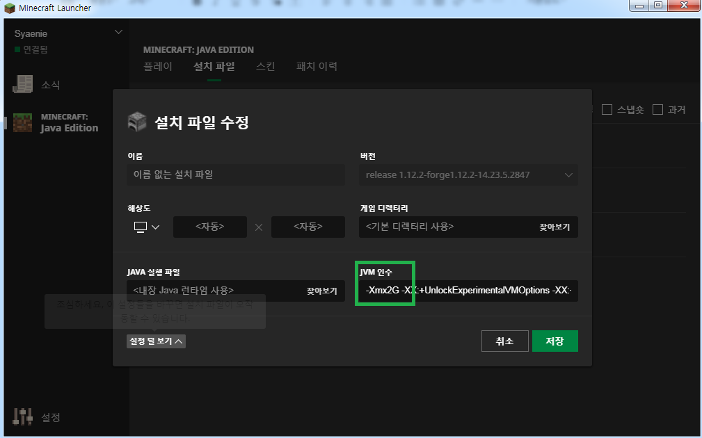The height and width of the screenshot is (438, 702).
Task: Open the 소식 news icon in sidebar
Action: point(22,84)
